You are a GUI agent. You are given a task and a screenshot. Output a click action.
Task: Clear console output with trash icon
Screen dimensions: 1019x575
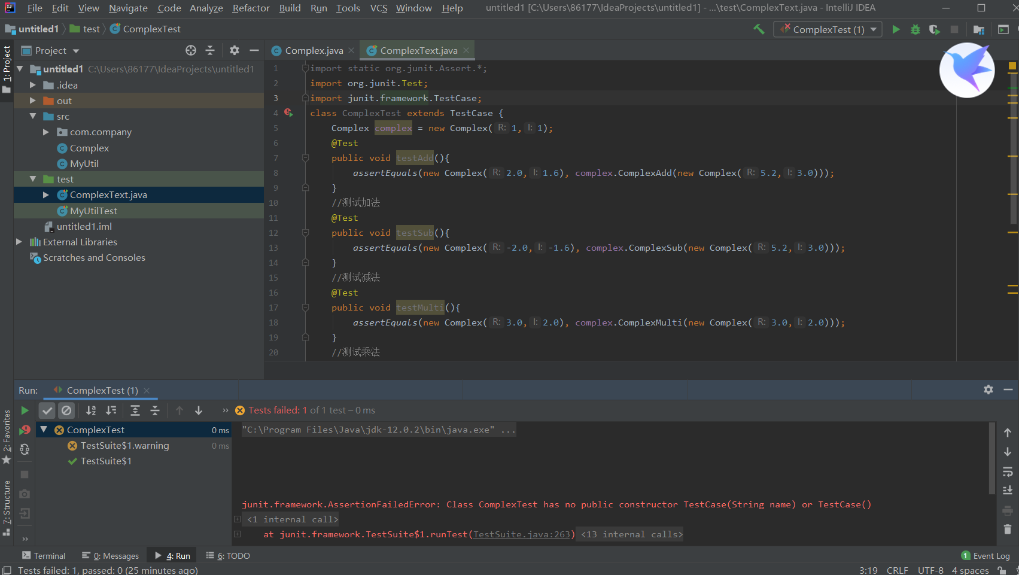click(1008, 529)
